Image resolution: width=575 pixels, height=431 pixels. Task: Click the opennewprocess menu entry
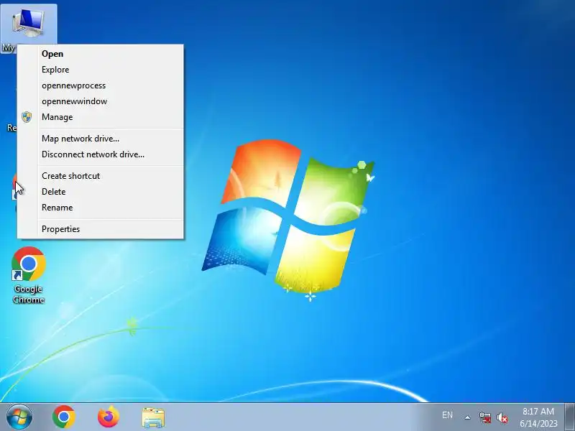pos(101,85)
